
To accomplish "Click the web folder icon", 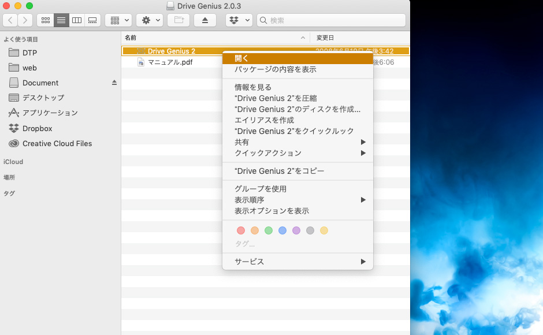I will point(14,68).
